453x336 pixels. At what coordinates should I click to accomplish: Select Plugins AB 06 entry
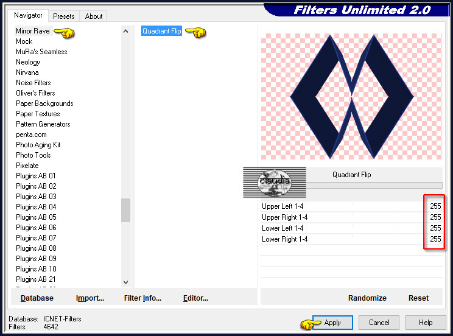[x=36, y=228]
